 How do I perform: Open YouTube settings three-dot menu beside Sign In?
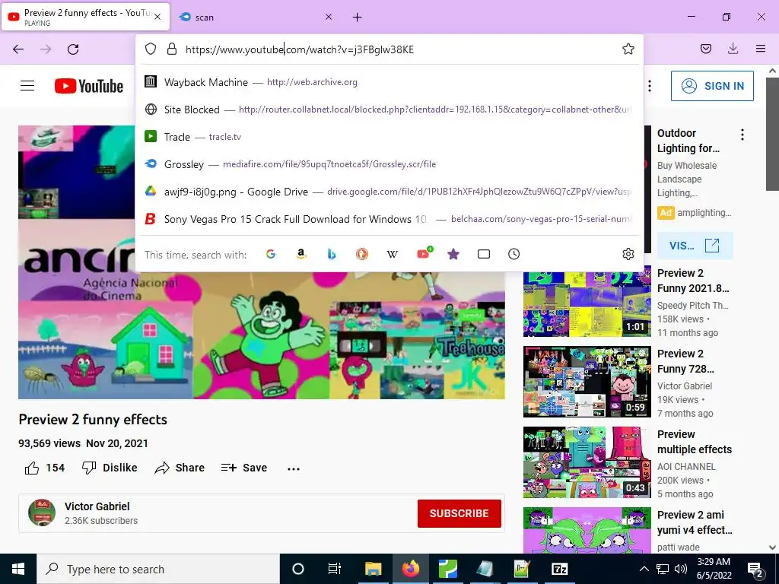(x=650, y=86)
